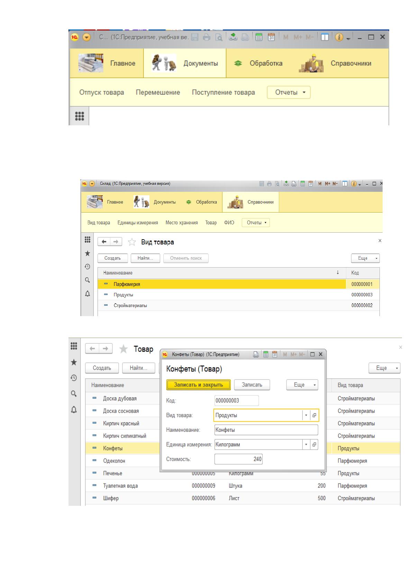Screen dimensions: 412x583
Task: Open Отчеты dropdown under Документы section
Action: tap(289, 92)
